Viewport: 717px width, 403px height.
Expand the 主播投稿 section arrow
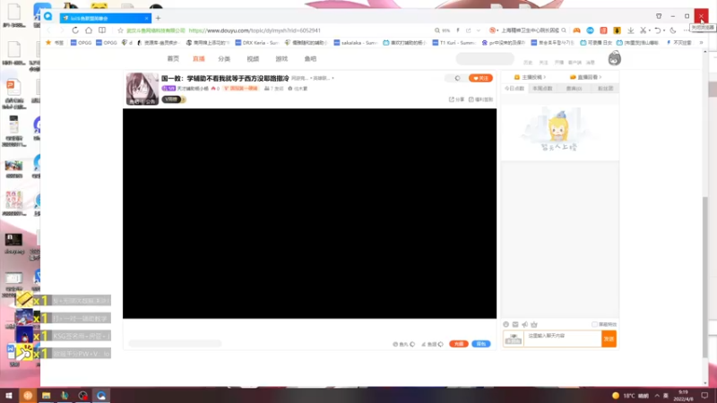point(545,77)
